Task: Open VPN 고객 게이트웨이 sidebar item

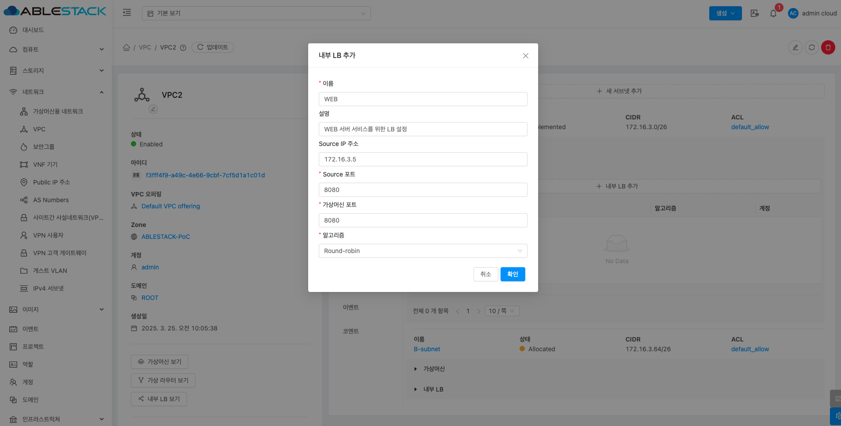Action: 60,253
